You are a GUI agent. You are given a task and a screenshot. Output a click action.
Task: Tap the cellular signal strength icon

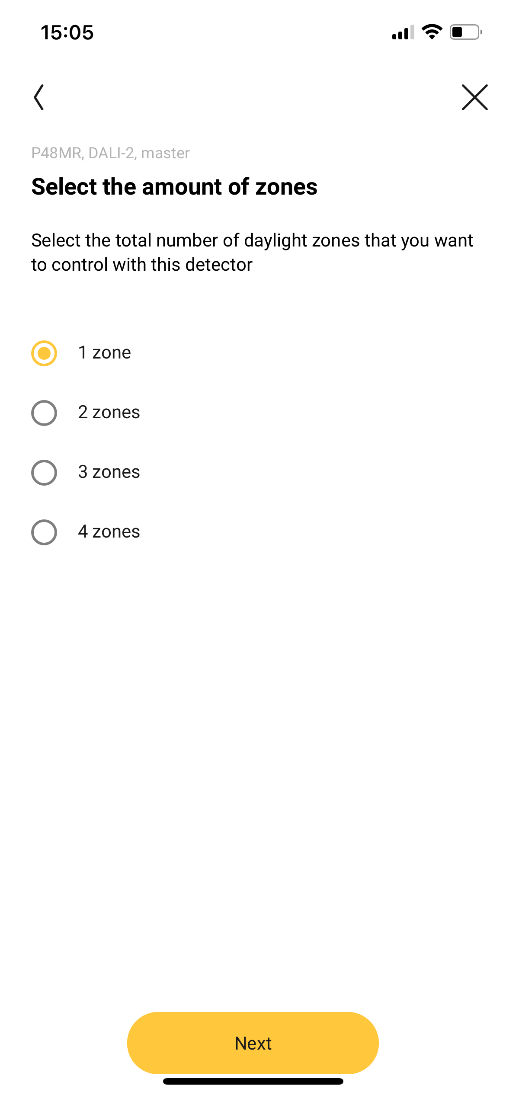pos(403,32)
